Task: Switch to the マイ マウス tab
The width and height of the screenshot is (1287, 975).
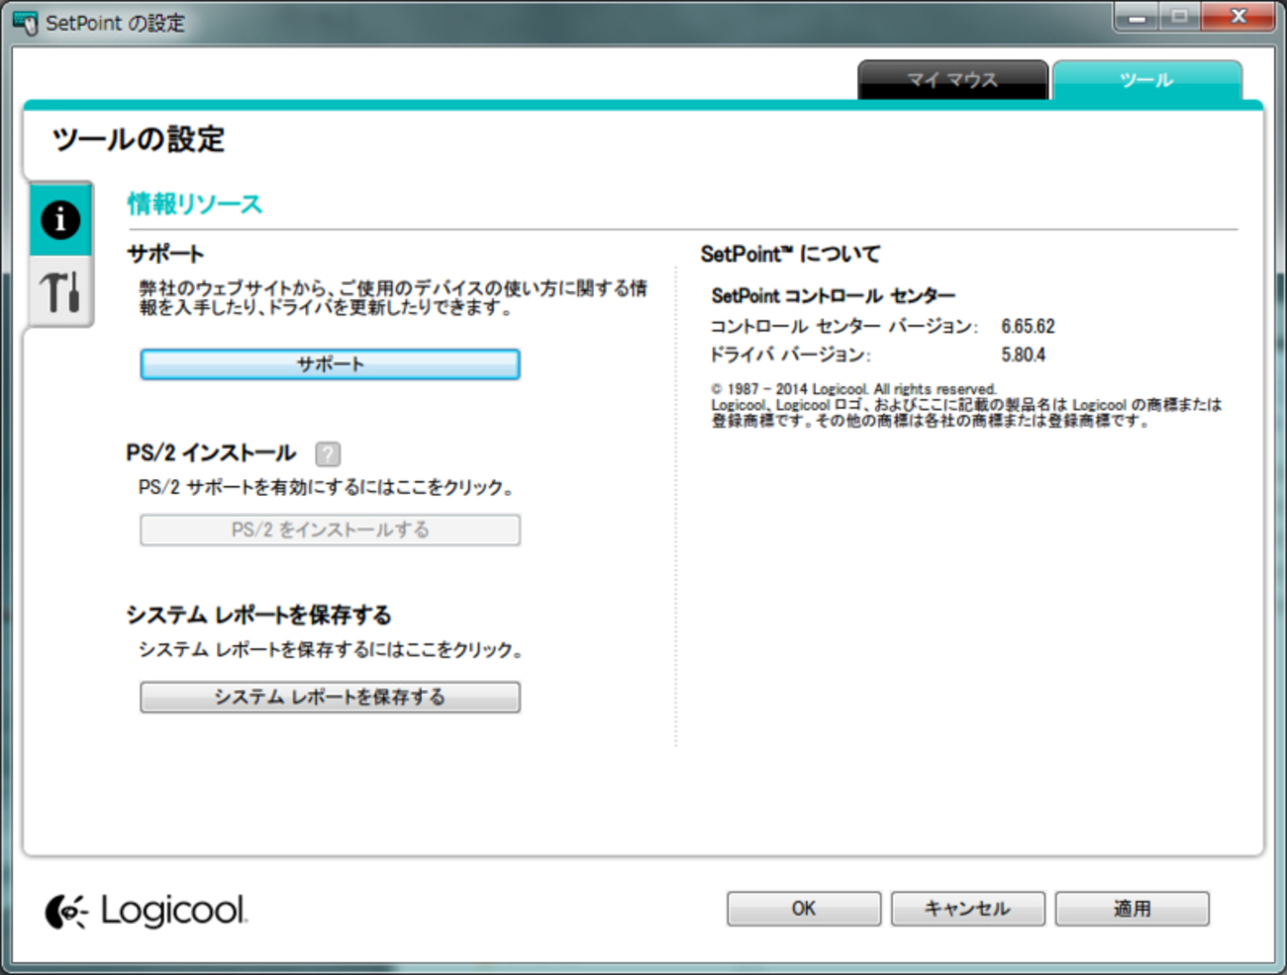Action: 951,80
